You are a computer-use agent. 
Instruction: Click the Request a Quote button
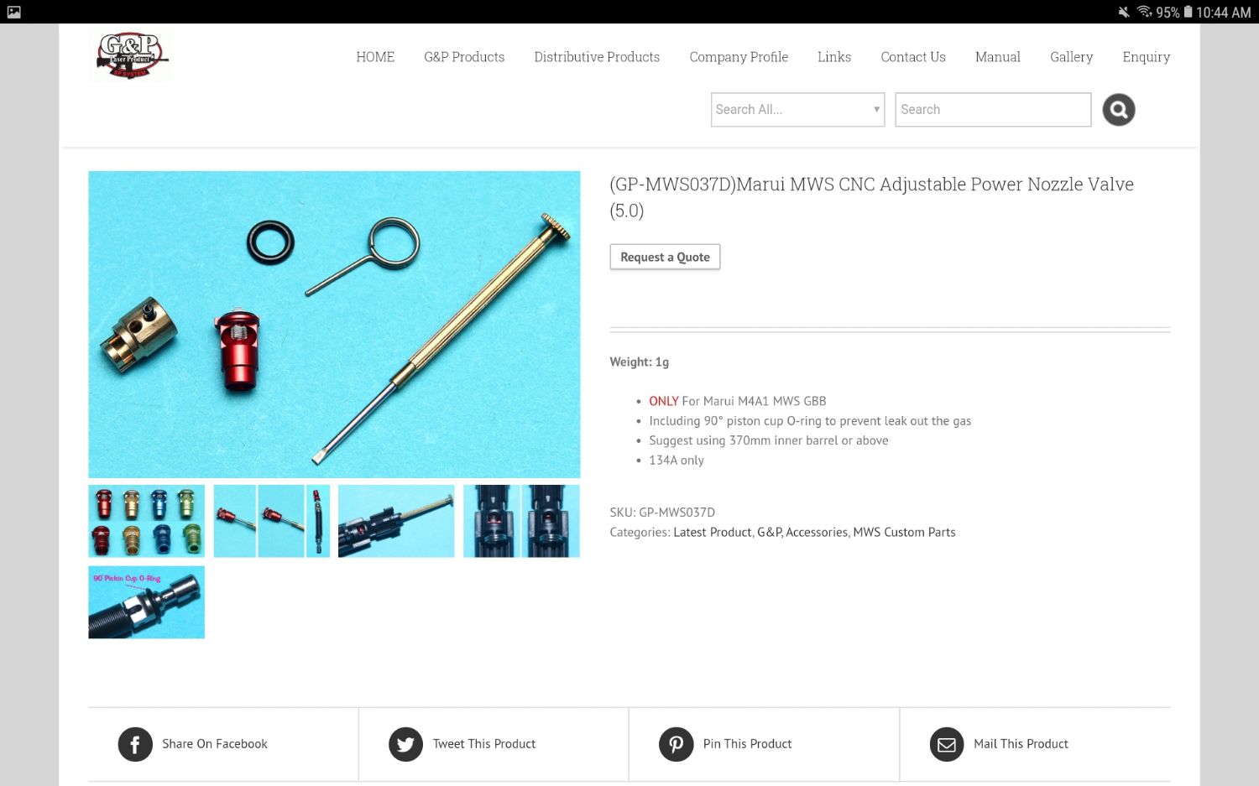click(665, 257)
